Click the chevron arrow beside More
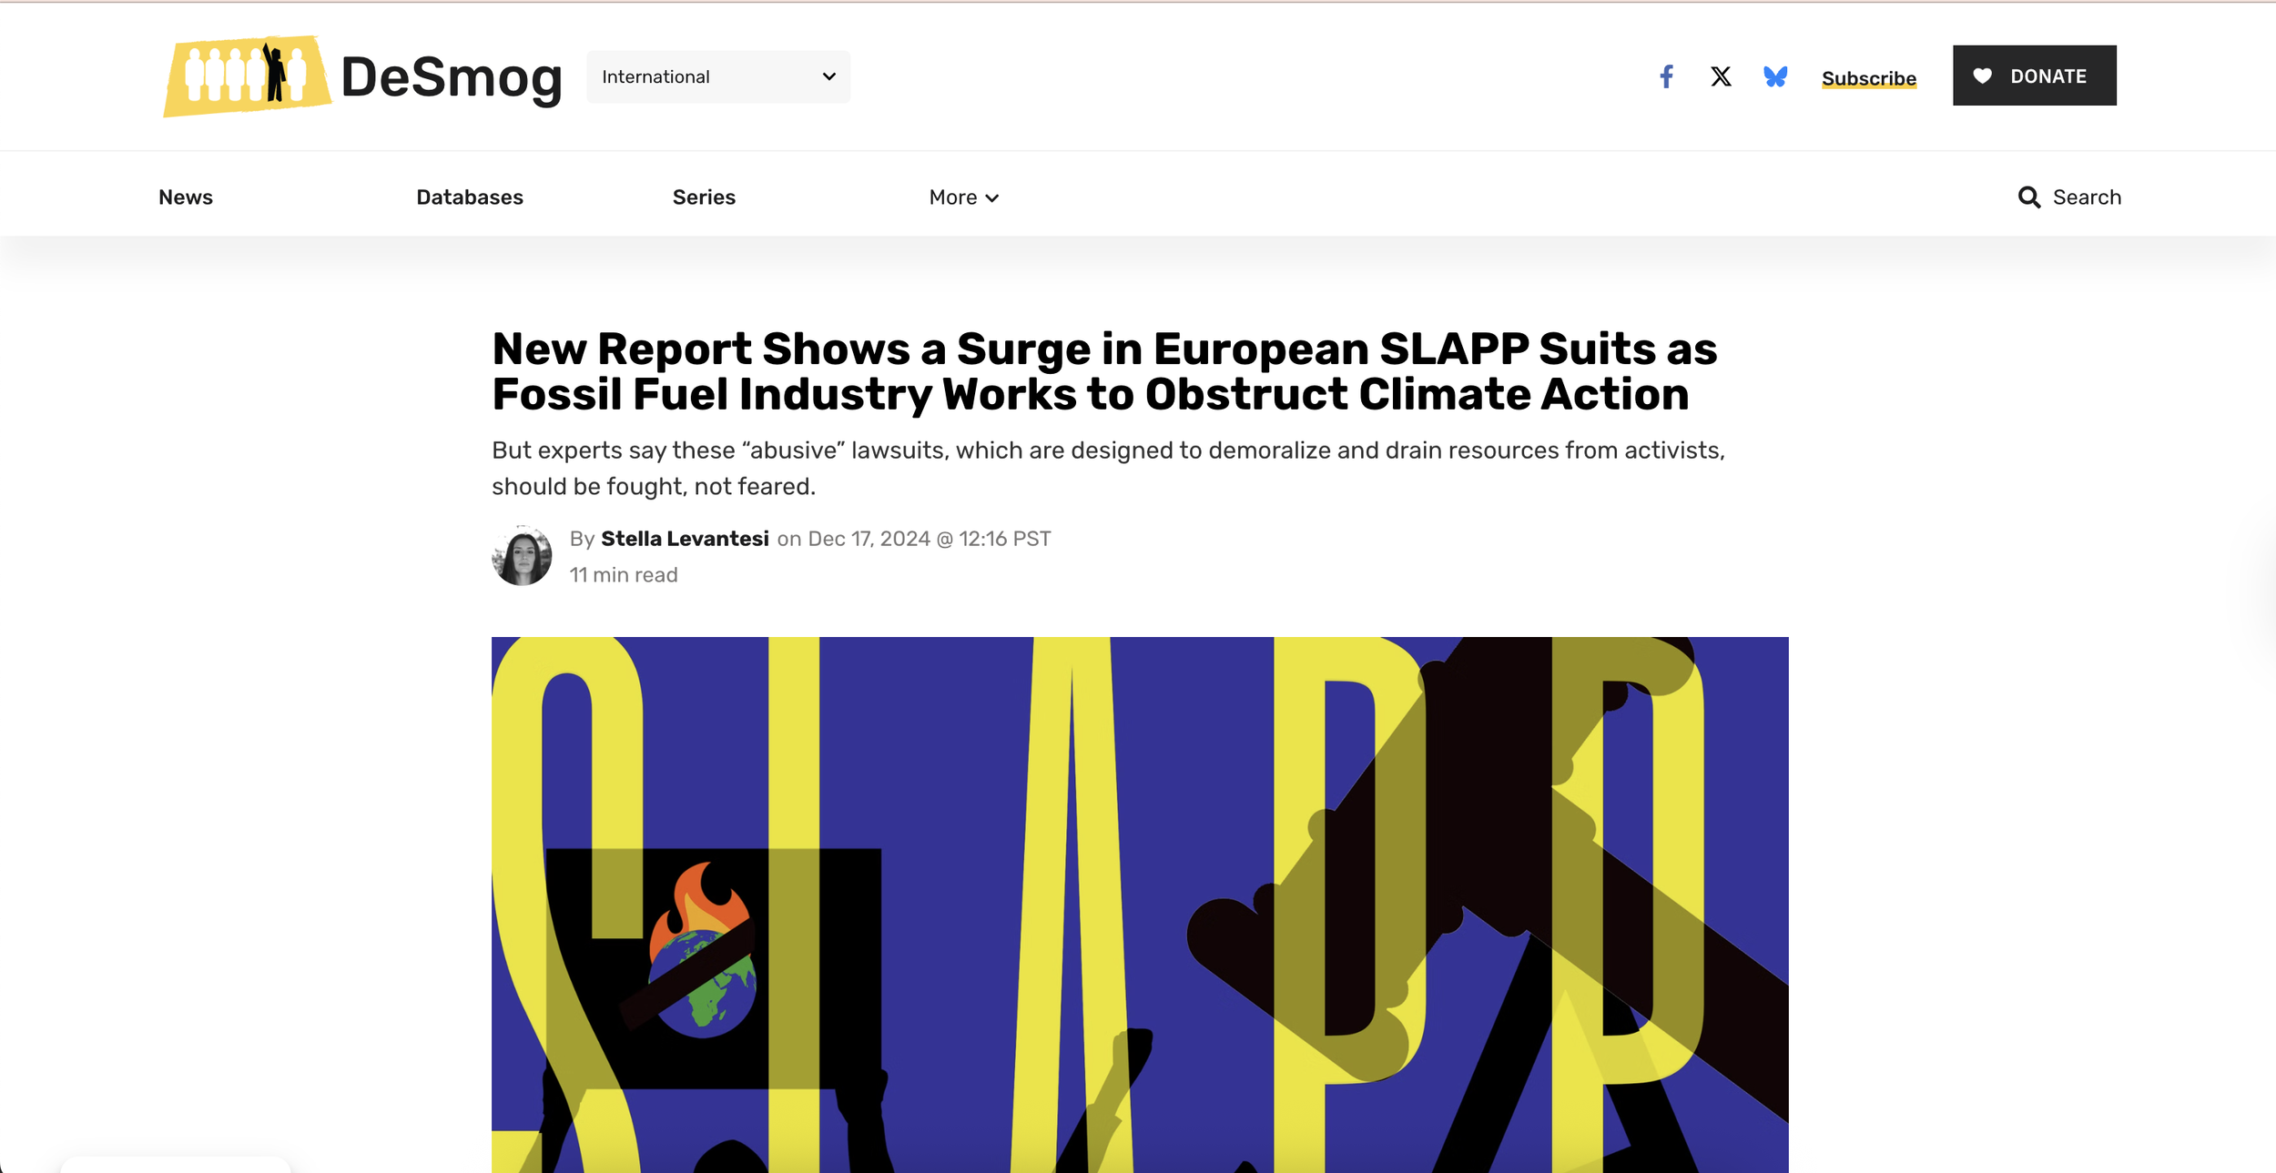 (992, 198)
